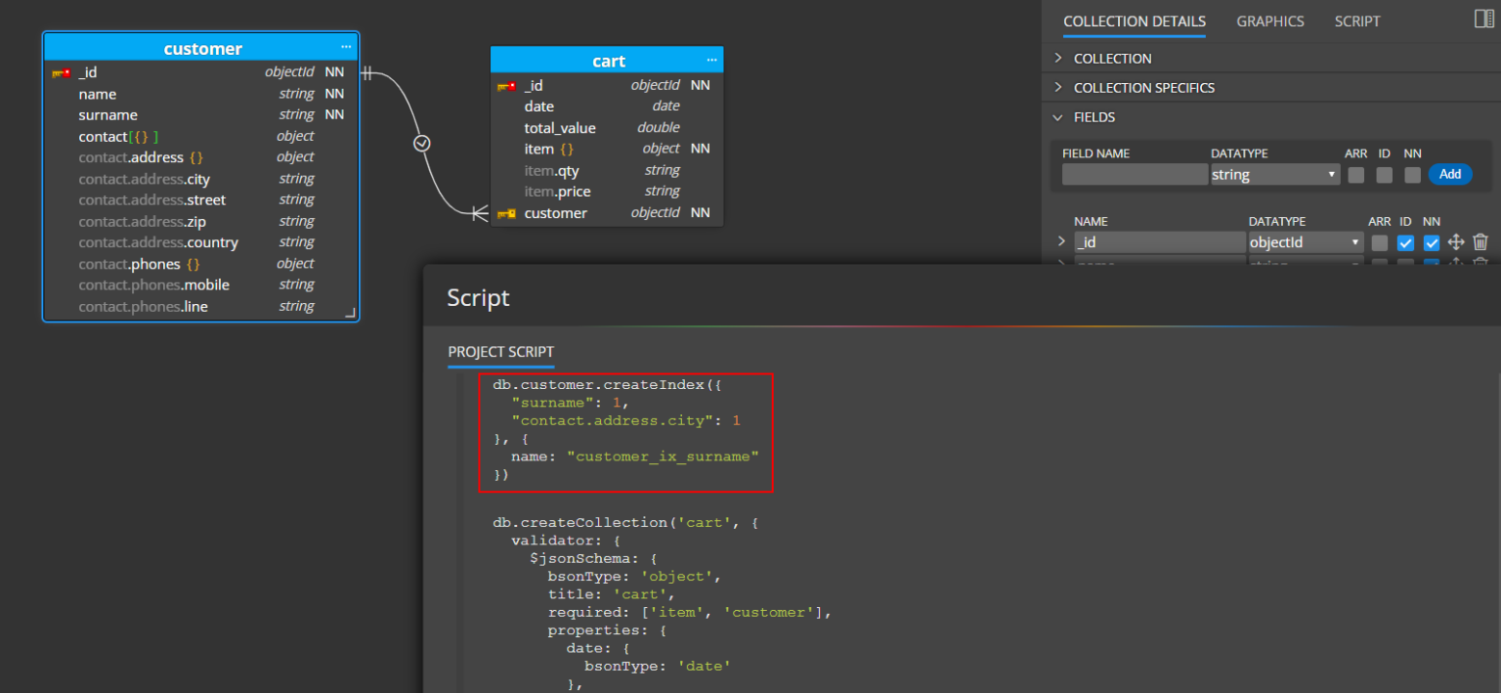1501x693 pixels.
Task: Switch to the GRAPHICS tab
Action: 1270,21
